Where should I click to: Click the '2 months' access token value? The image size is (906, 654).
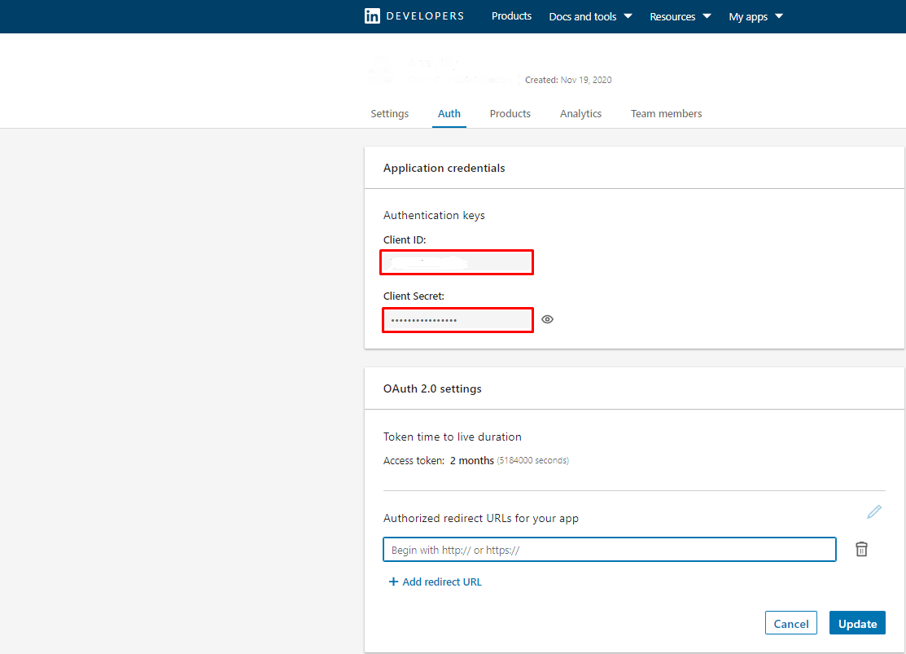471,460
